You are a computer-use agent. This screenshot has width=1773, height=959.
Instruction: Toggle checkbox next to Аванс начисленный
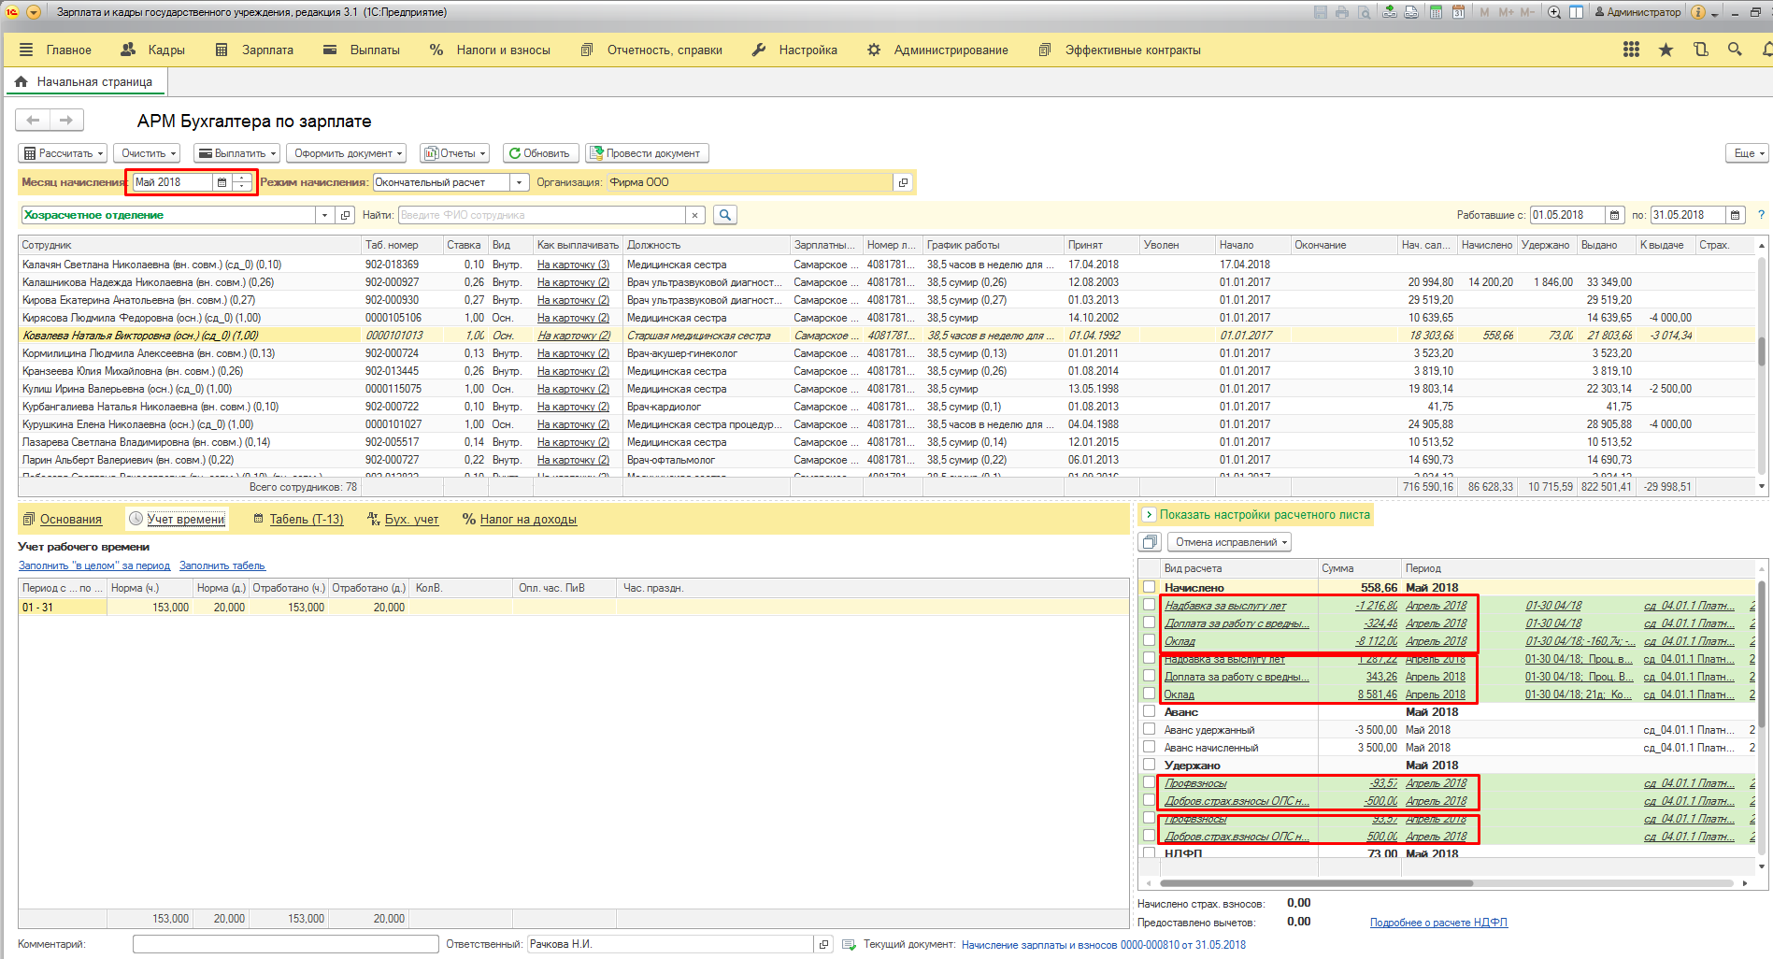(1149, 747)
